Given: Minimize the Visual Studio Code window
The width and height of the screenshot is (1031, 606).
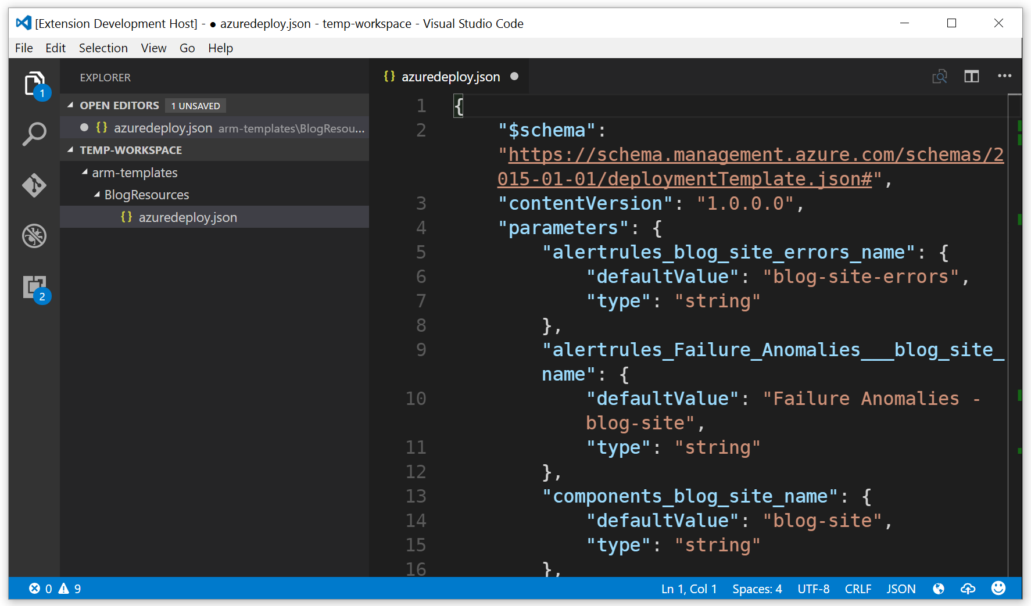Looking at the screenshot, I should pos(904,23).
